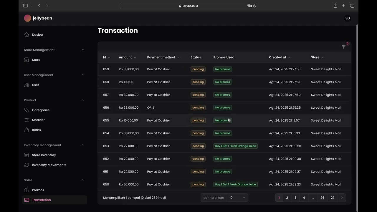Click the Items bag icon
The image size is (377, 212).
[x=27, y=130]
